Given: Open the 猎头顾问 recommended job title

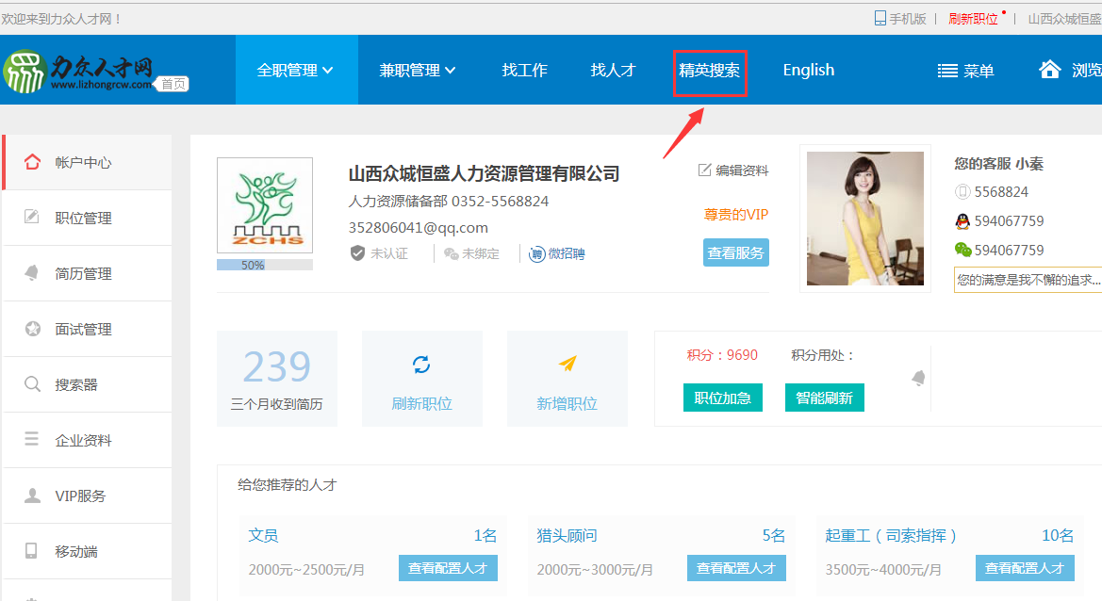Looking at the screenshot, I should 567,535.
